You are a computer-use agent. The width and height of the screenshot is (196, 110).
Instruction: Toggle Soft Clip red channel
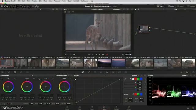tap(135, 94)
